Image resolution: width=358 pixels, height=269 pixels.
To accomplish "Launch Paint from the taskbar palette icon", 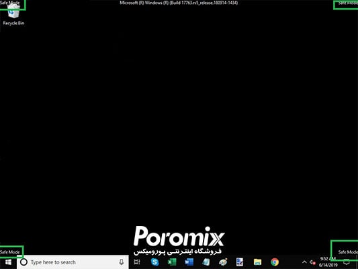I will pyautogui.click(x=223, y=262).
